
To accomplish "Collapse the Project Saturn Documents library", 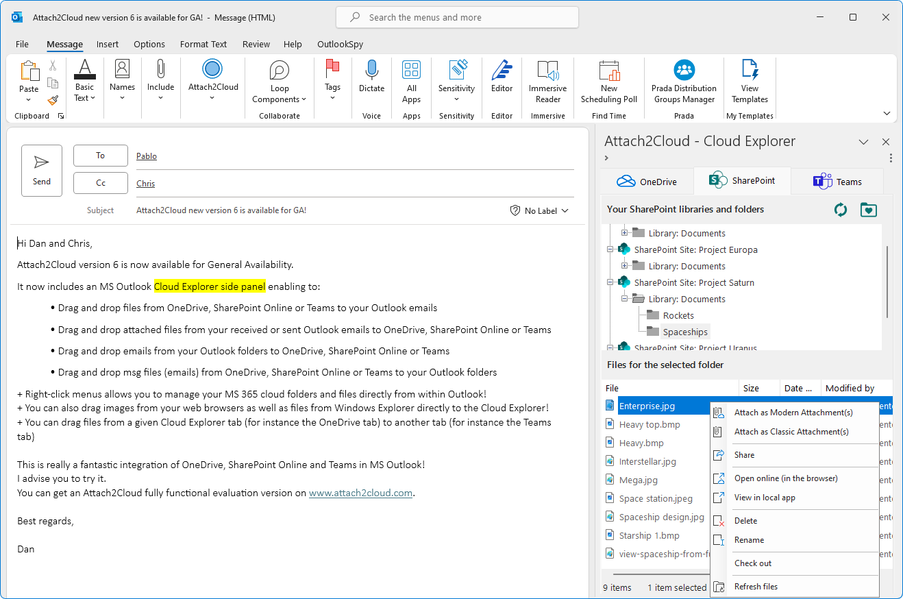I will point(625,299).
